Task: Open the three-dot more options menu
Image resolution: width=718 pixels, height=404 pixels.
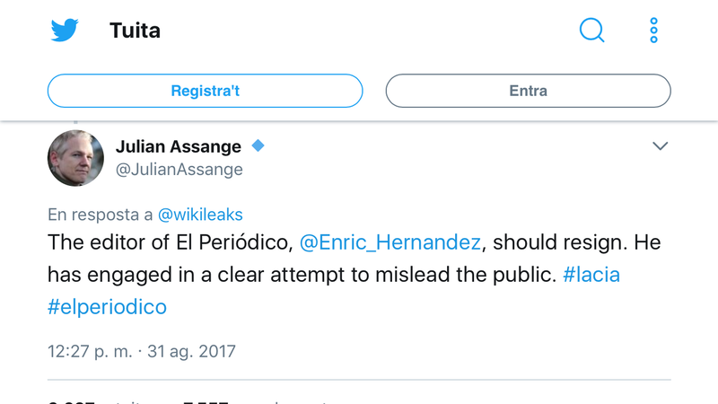Action: [653, 31]
